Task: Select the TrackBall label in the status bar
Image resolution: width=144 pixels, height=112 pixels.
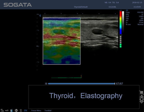Action: tap(48, 111)
